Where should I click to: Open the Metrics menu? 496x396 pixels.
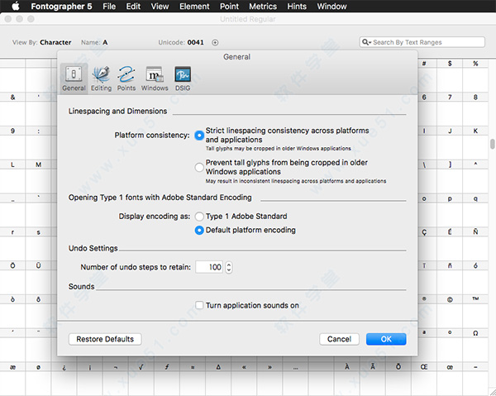pyautogui.click(x=263, y=7)
